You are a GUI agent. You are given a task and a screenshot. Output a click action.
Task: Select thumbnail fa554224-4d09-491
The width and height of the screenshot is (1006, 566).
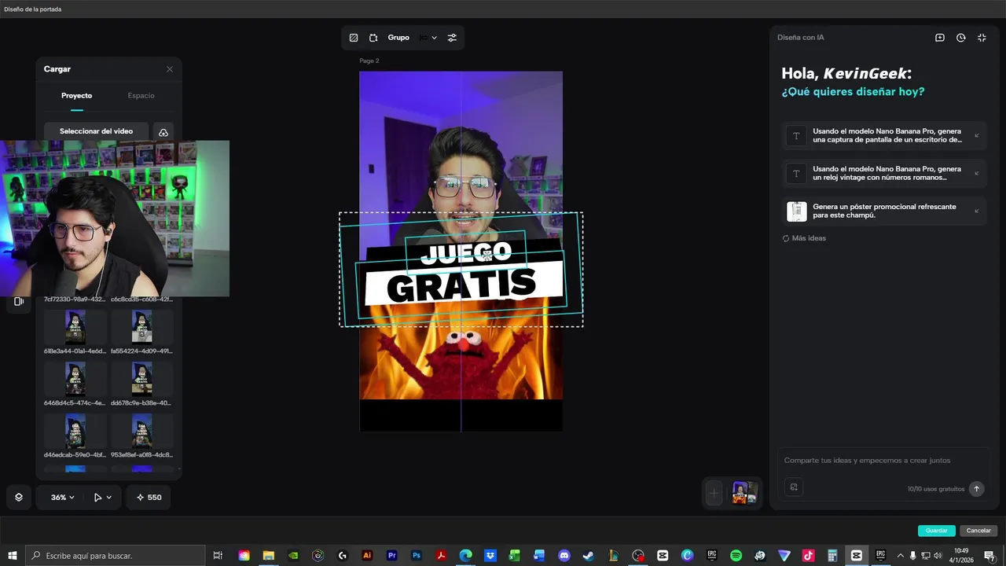coord(142,326)
